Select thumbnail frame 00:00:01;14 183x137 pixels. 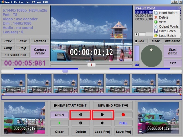tap(144, 84)
